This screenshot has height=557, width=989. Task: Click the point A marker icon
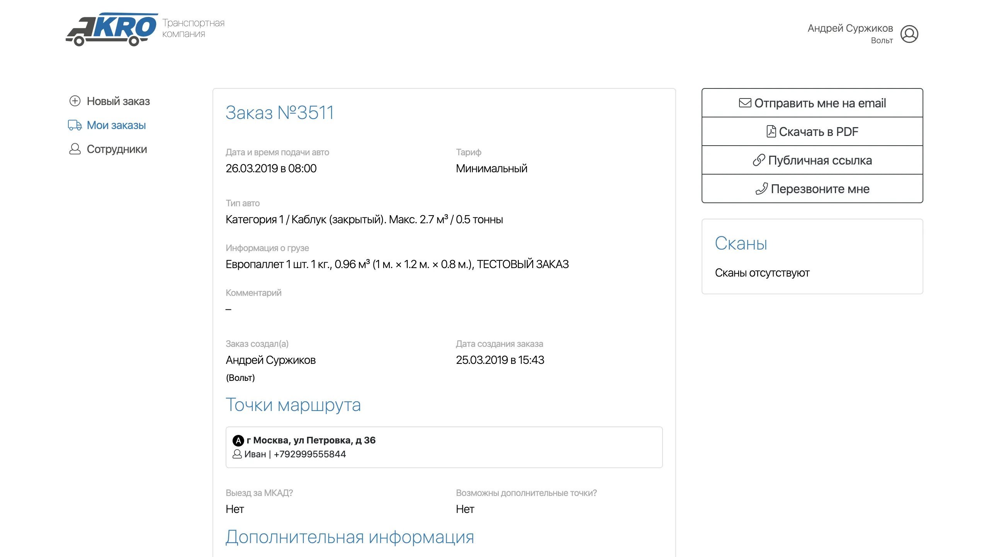coord(238,440)
